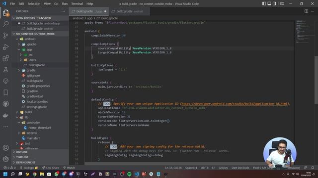Open notifications bell in status bar
Image resolution: width=318 pixels, height=178 pixels.
pos(313,168)
